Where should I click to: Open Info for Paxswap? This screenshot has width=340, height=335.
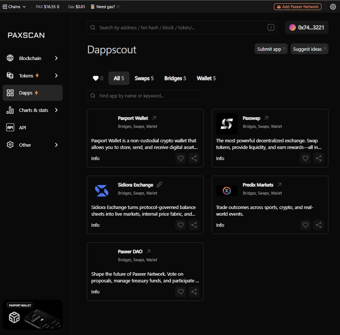pos(220,158)
